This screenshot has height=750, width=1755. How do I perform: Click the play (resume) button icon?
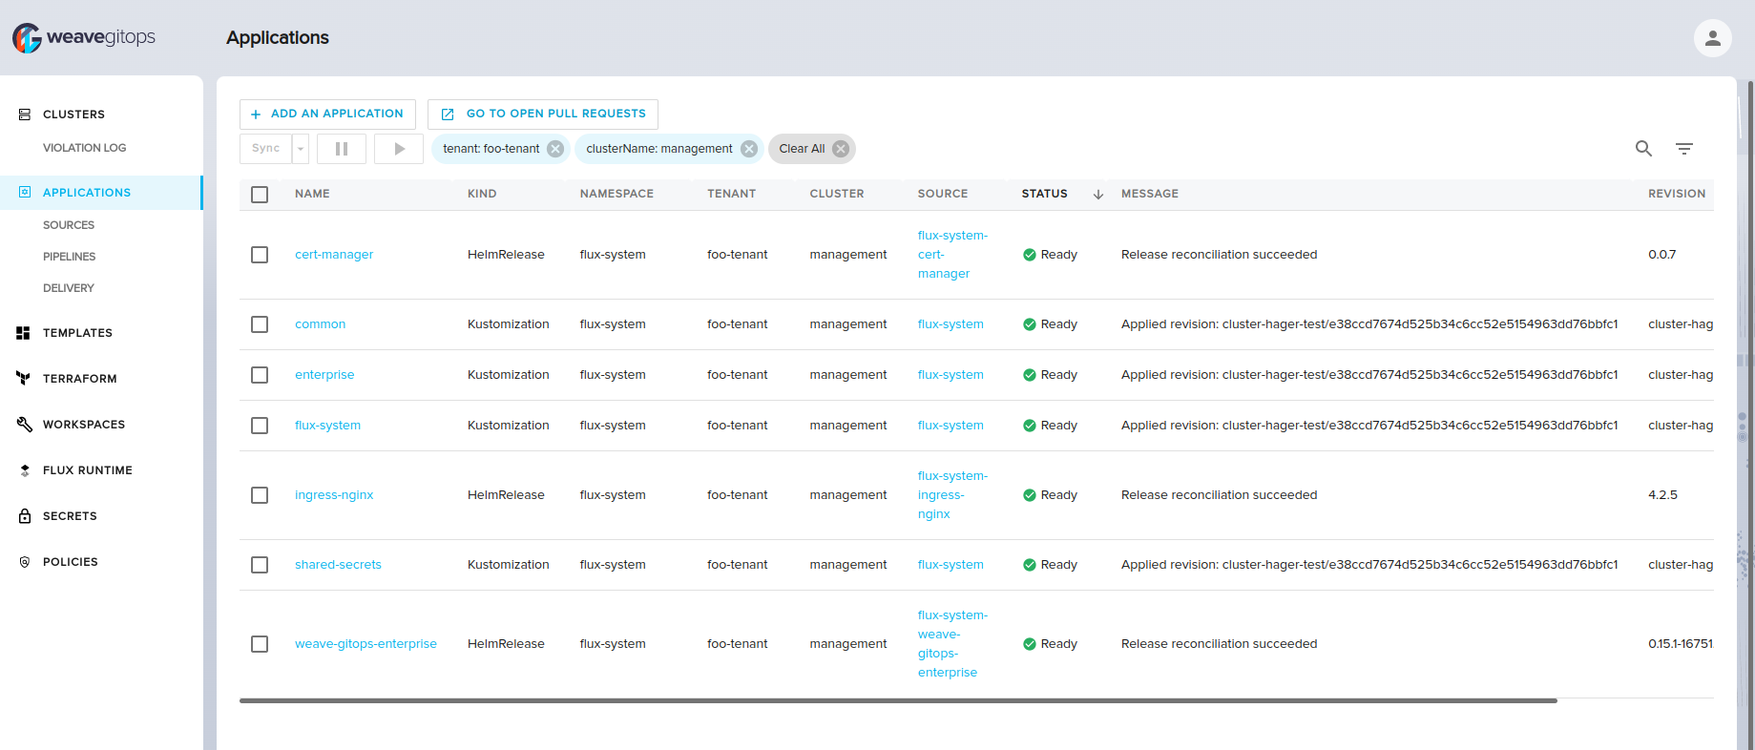pos(399,149)
